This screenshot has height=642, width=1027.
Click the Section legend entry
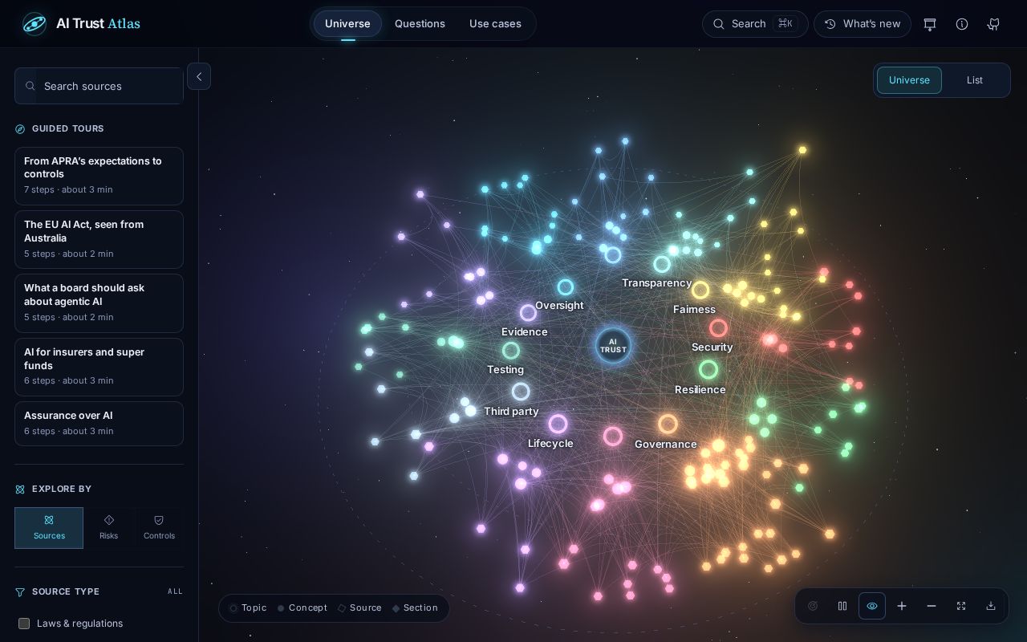point(415,608)
